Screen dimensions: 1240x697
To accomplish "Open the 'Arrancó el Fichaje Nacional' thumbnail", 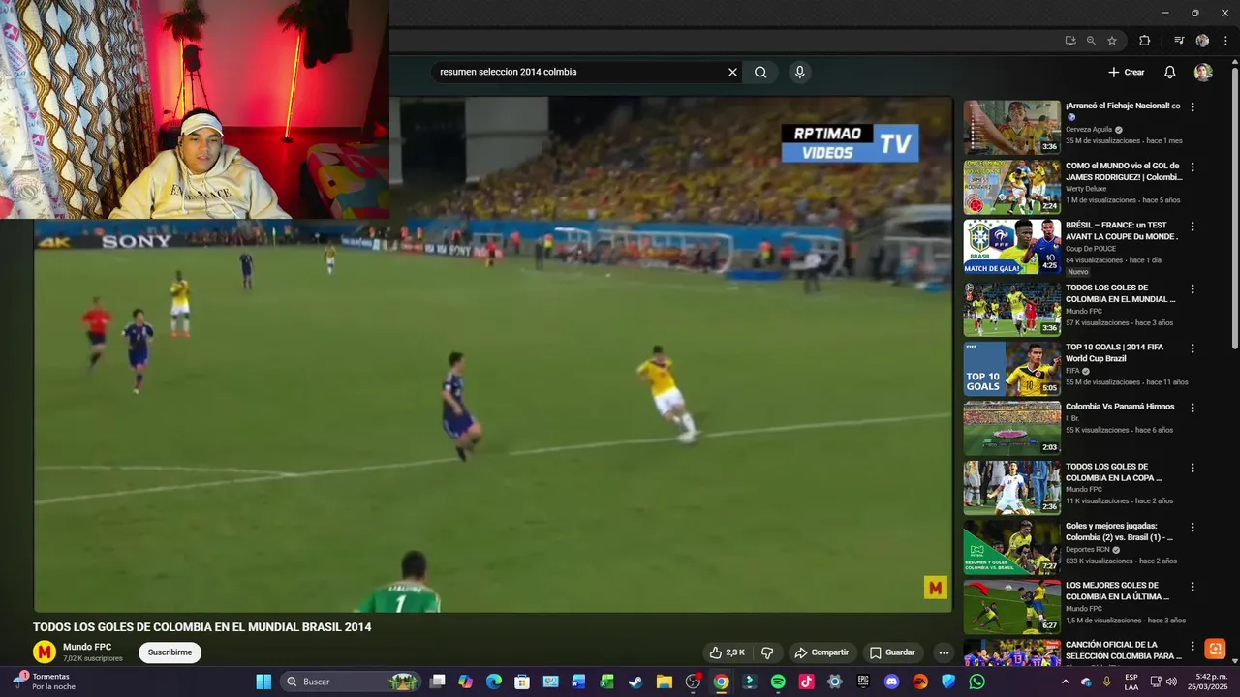I will 1011,127.
